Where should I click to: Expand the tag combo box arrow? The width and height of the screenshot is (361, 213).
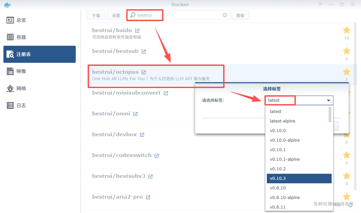(329, 100)
